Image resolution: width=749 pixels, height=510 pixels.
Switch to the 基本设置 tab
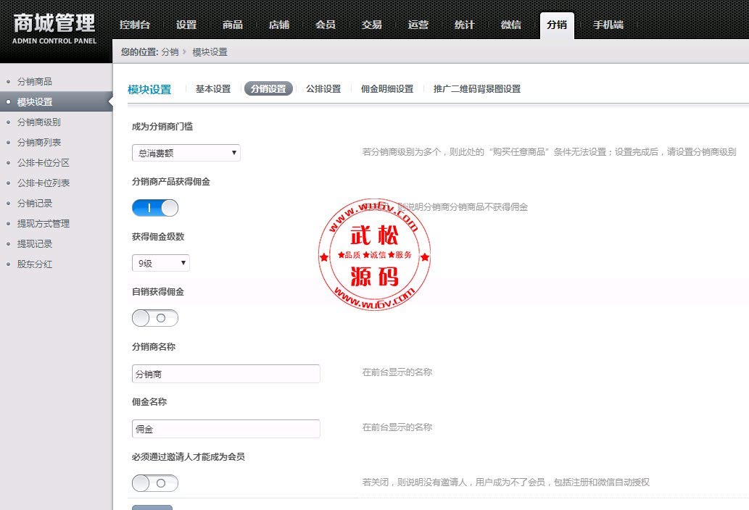coord(213,88)
